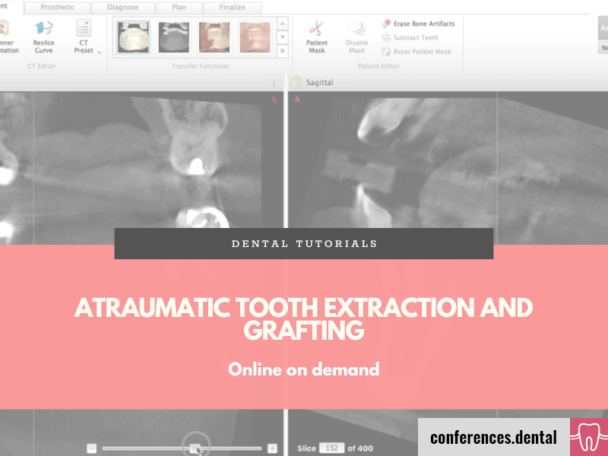Open the Finalize tab
Image resolution: width=608 pixels, height=456 pixels.
232,7
